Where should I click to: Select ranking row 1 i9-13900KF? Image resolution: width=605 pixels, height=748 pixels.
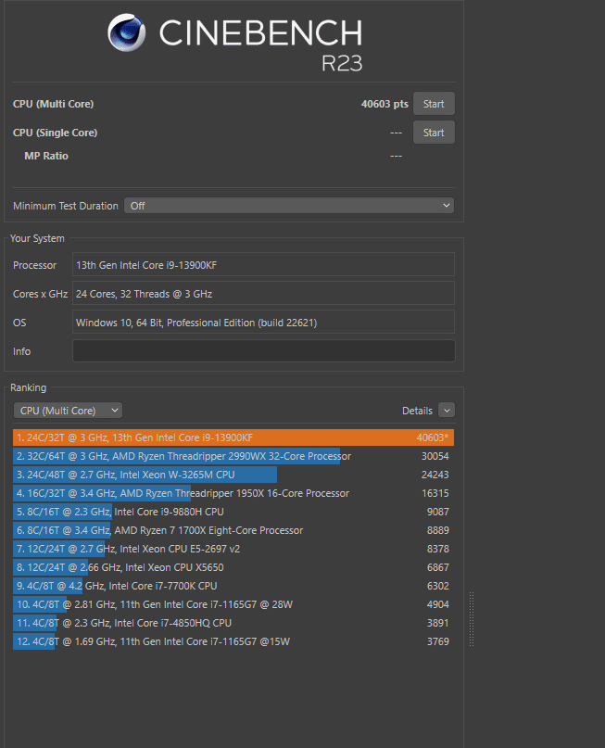coord(233,437)
